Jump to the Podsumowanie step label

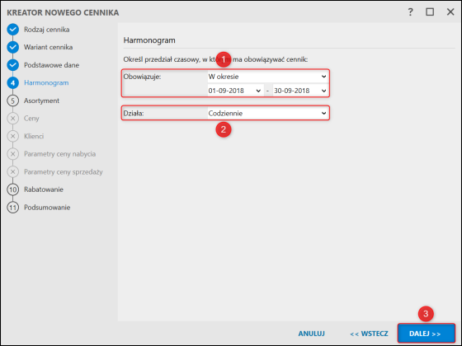tap(47, 208)
